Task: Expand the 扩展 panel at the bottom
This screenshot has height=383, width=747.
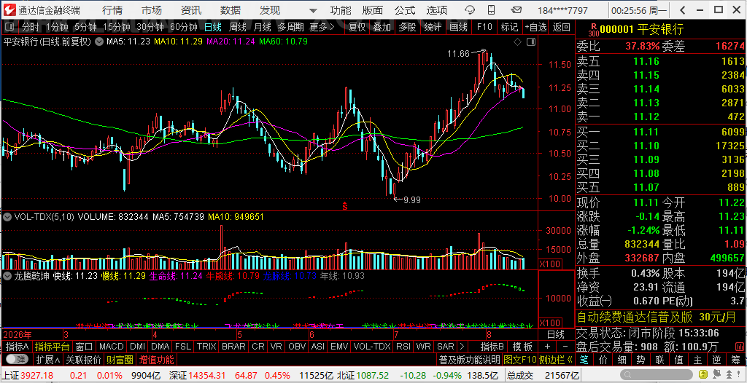Action: click(47, 359)
